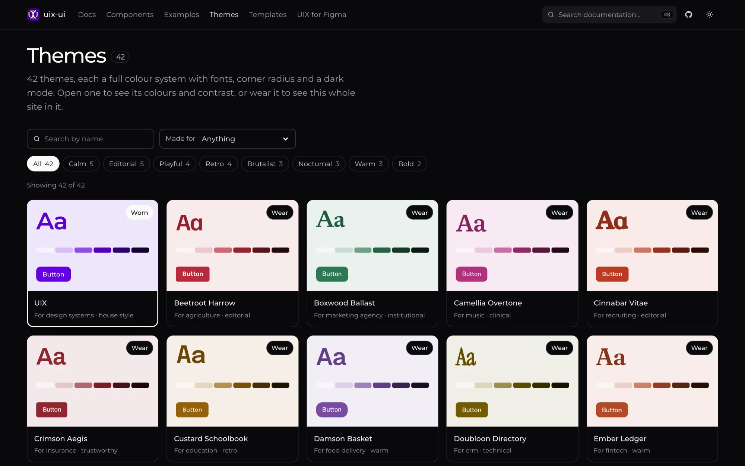The width and height of the screenshot is (745, 466).
Task: Focus the Search by name field
Action: click(91, 139)
